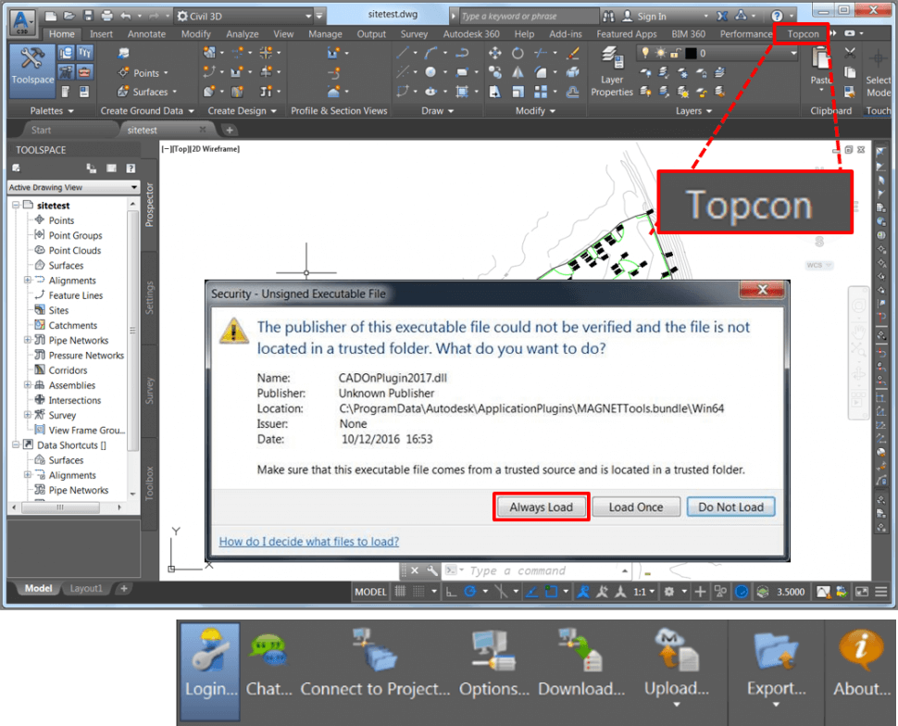Click the command line wrench icon
The width and height of the screenshot is (898, 726).
432,570
